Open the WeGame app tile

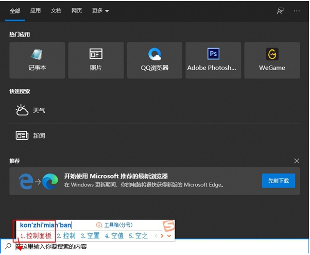[272, 60]
